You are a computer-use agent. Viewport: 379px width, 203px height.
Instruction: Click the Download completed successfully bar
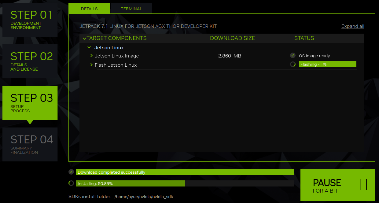(x=185, y=172)
